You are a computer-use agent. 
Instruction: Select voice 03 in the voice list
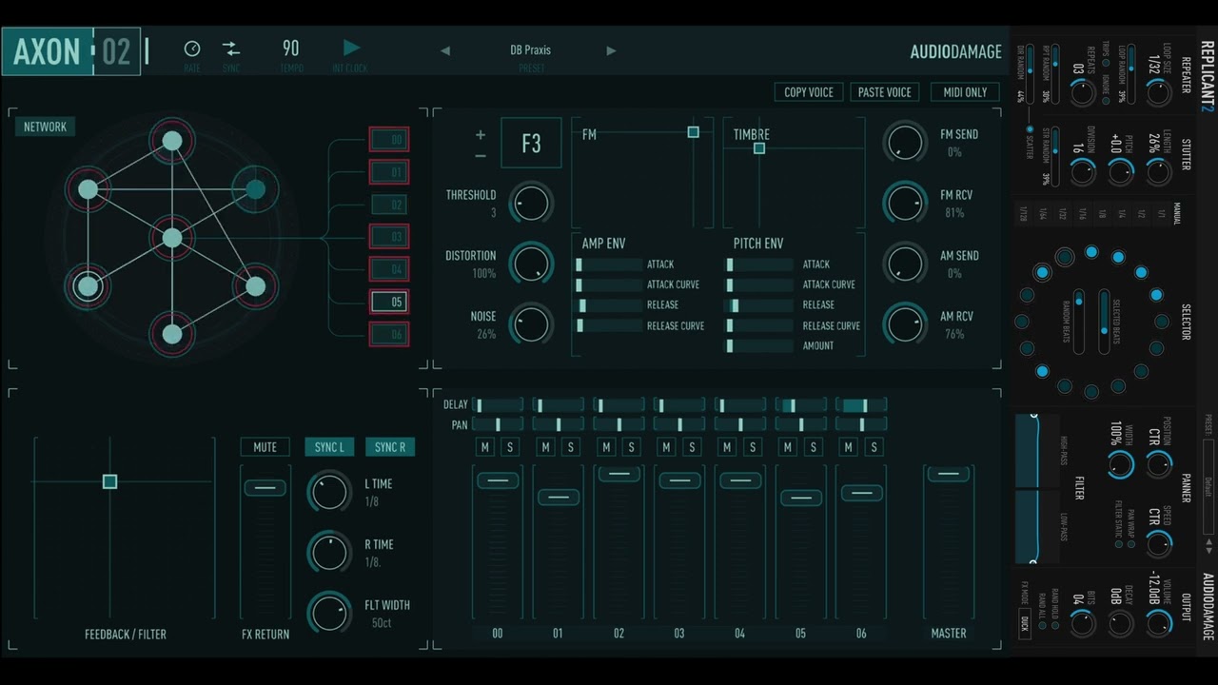click(389, 237)
